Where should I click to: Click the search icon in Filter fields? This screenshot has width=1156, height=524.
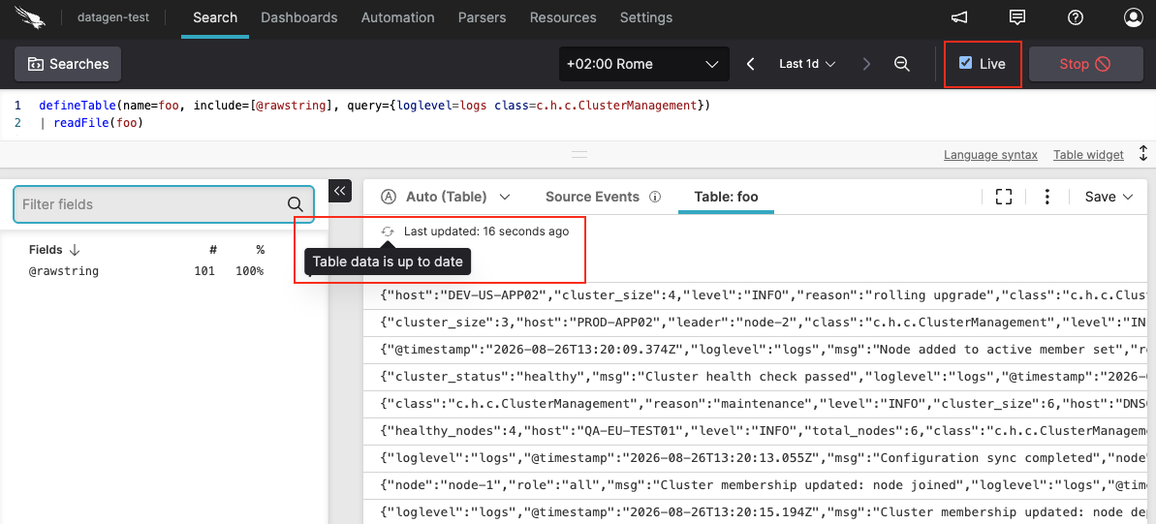coord(295,204)
